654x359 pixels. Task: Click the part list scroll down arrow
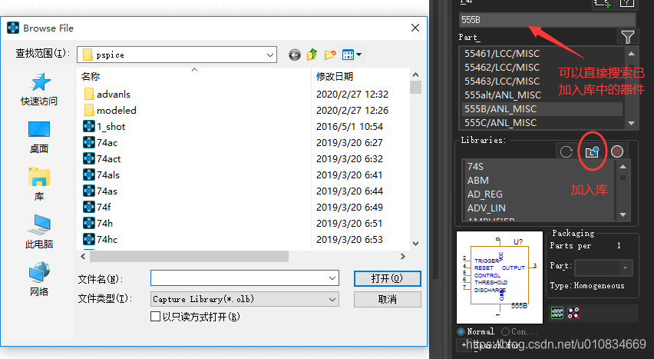pos(631,123)
